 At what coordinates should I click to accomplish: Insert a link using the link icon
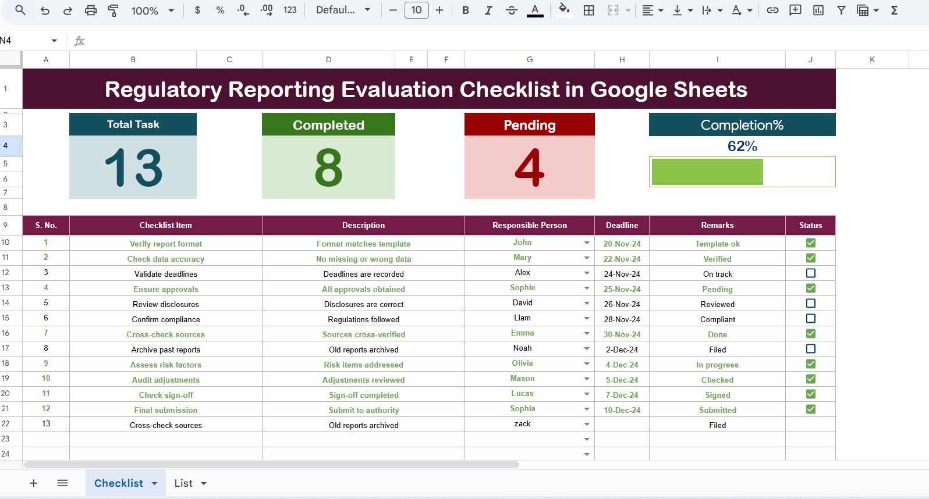[772, 10]
